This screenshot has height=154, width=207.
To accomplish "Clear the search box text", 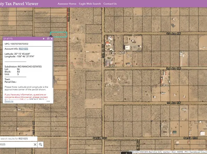I will (35, 144).
